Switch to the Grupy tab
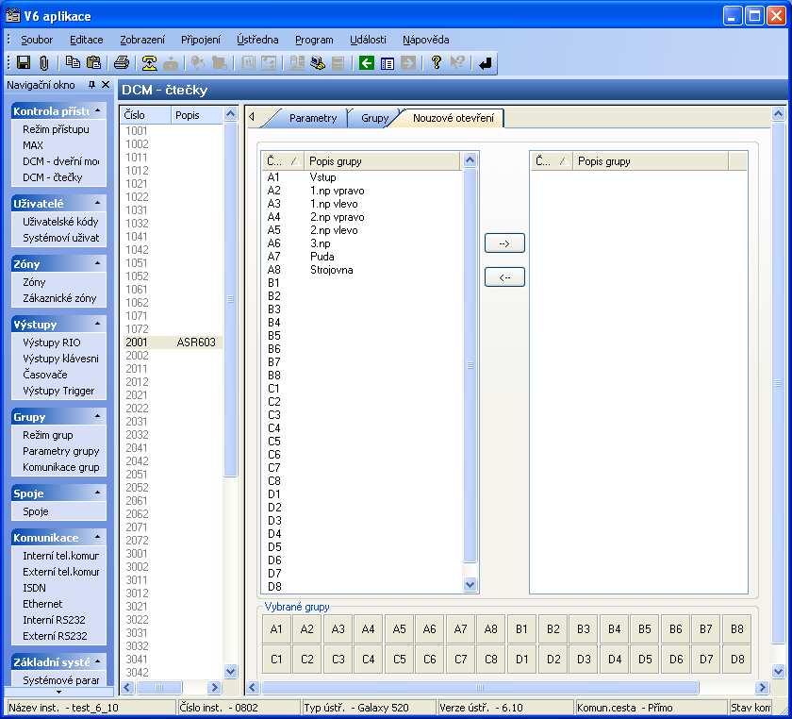Viewport: 792px width, 719px height. (x=374, y=118)
